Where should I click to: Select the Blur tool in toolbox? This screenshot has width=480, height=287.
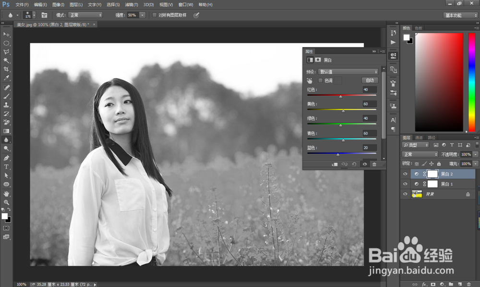click(x=6, y=140)
